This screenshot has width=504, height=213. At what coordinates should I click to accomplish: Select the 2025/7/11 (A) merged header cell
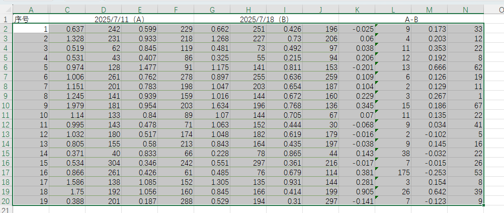[x=121, y=19]
